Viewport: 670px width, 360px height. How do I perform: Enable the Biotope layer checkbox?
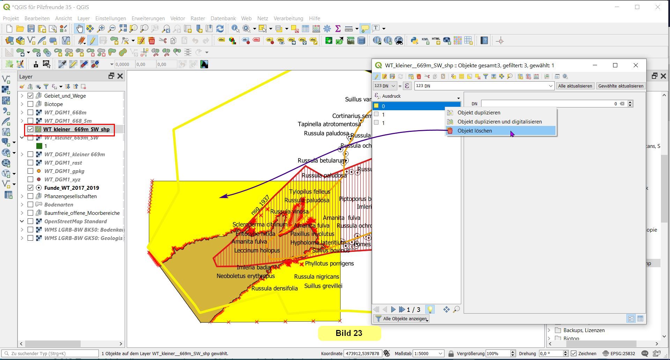click(x=30, y=104)
